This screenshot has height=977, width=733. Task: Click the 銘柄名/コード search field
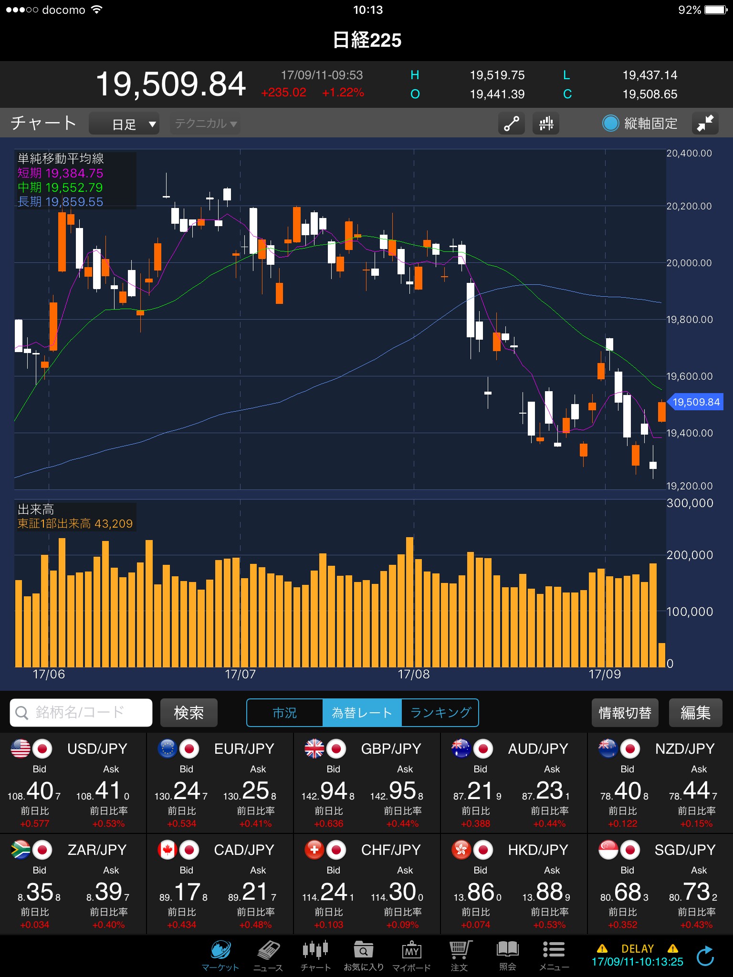[x=81, y=713]
